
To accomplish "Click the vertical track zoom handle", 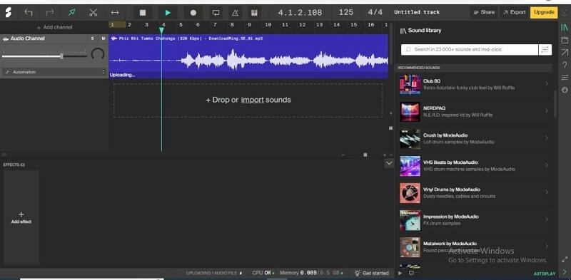I will click(390, 128).
